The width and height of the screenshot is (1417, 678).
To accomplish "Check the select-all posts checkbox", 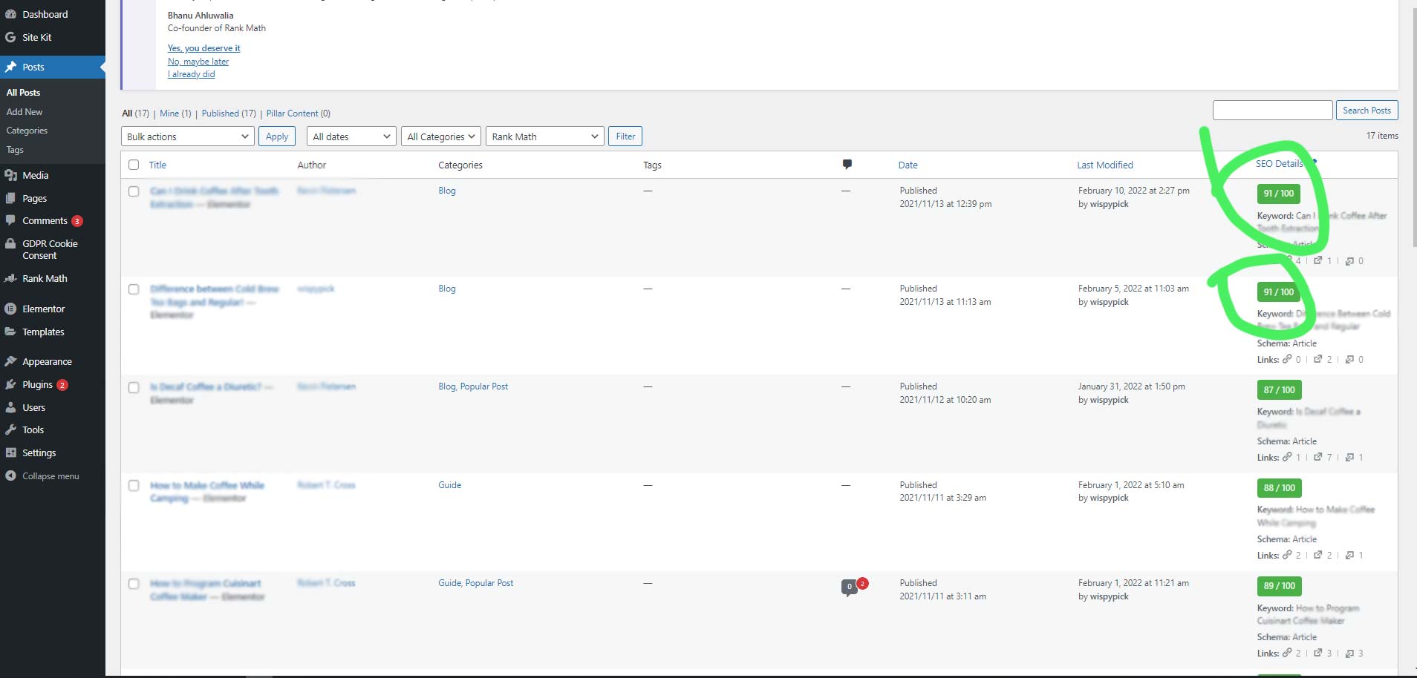I will click(x=134, y=164).
